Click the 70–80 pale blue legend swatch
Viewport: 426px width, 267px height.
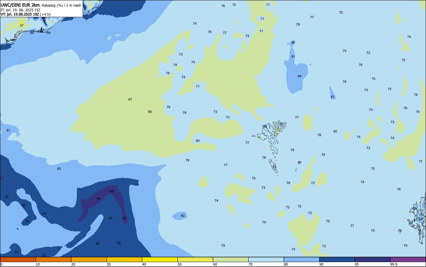(x=266, y=259)
